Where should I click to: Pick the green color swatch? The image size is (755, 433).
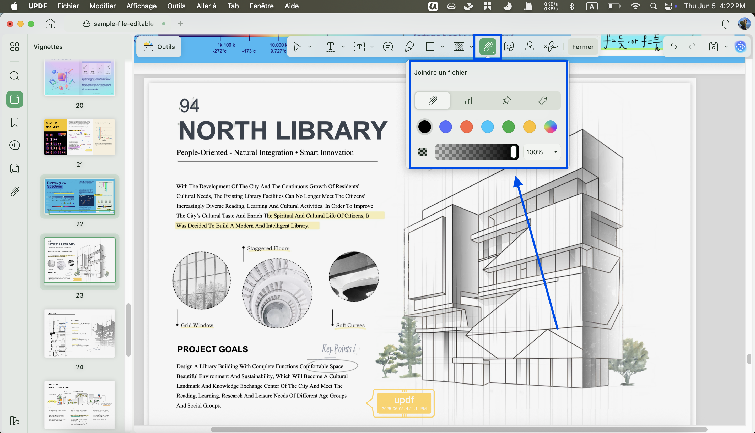[x=508, y=127]
